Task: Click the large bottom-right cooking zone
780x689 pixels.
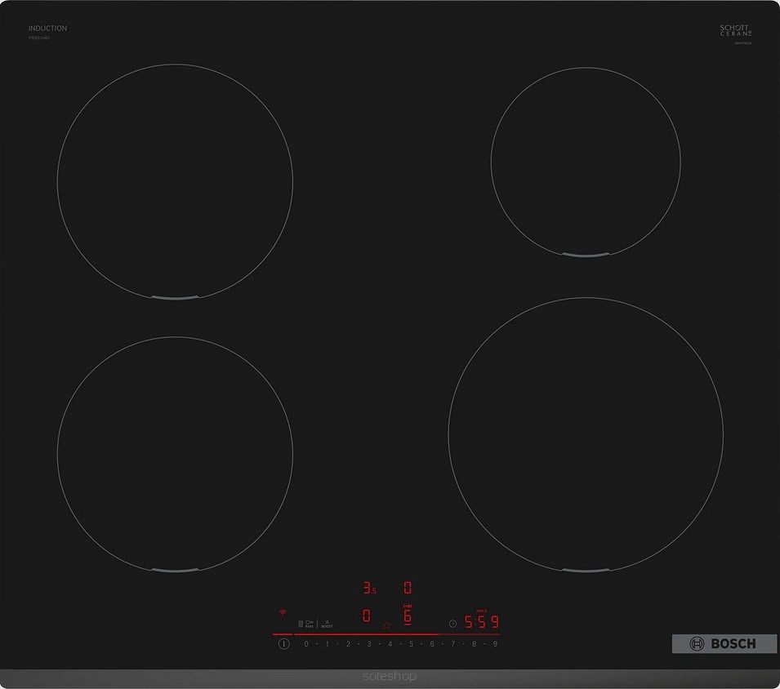Action: [x=585, y=434]
